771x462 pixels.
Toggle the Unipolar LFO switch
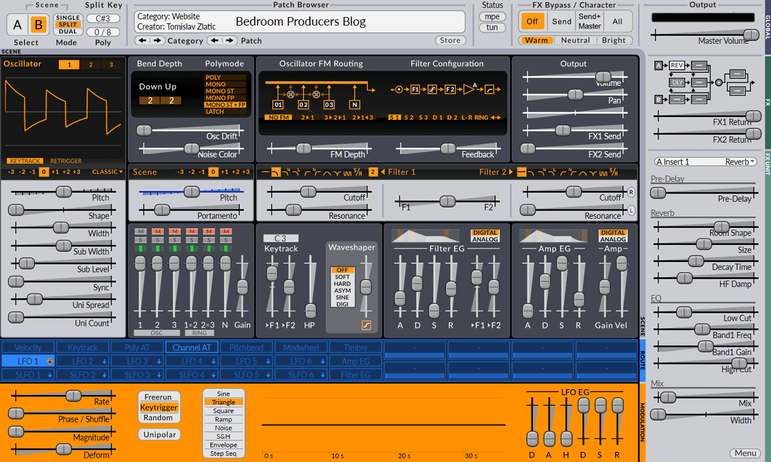(159, 435)
